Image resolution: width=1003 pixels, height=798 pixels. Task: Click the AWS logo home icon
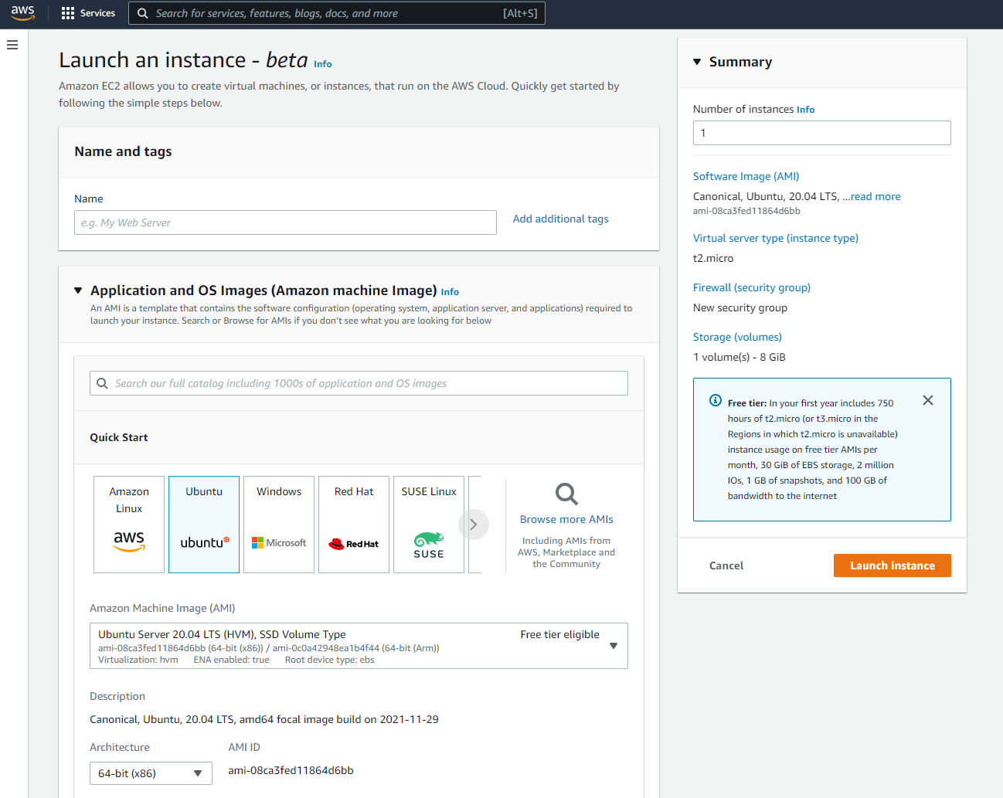[22, 13]
